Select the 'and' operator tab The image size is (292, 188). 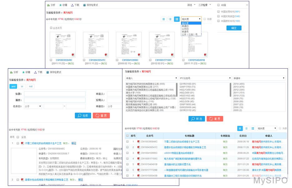[13, 86]
